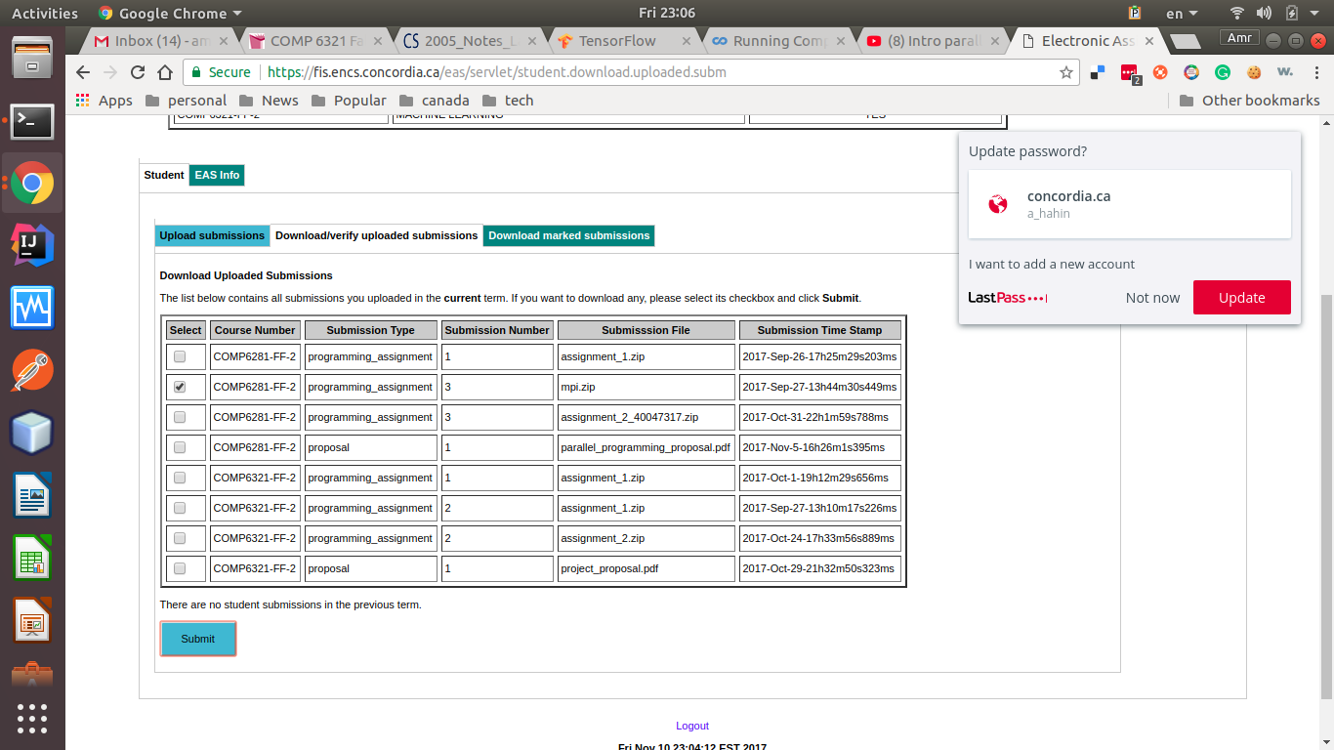
Task: Open the Postman app in the dock
Action: pyautogui.click(x=32, y=371)
